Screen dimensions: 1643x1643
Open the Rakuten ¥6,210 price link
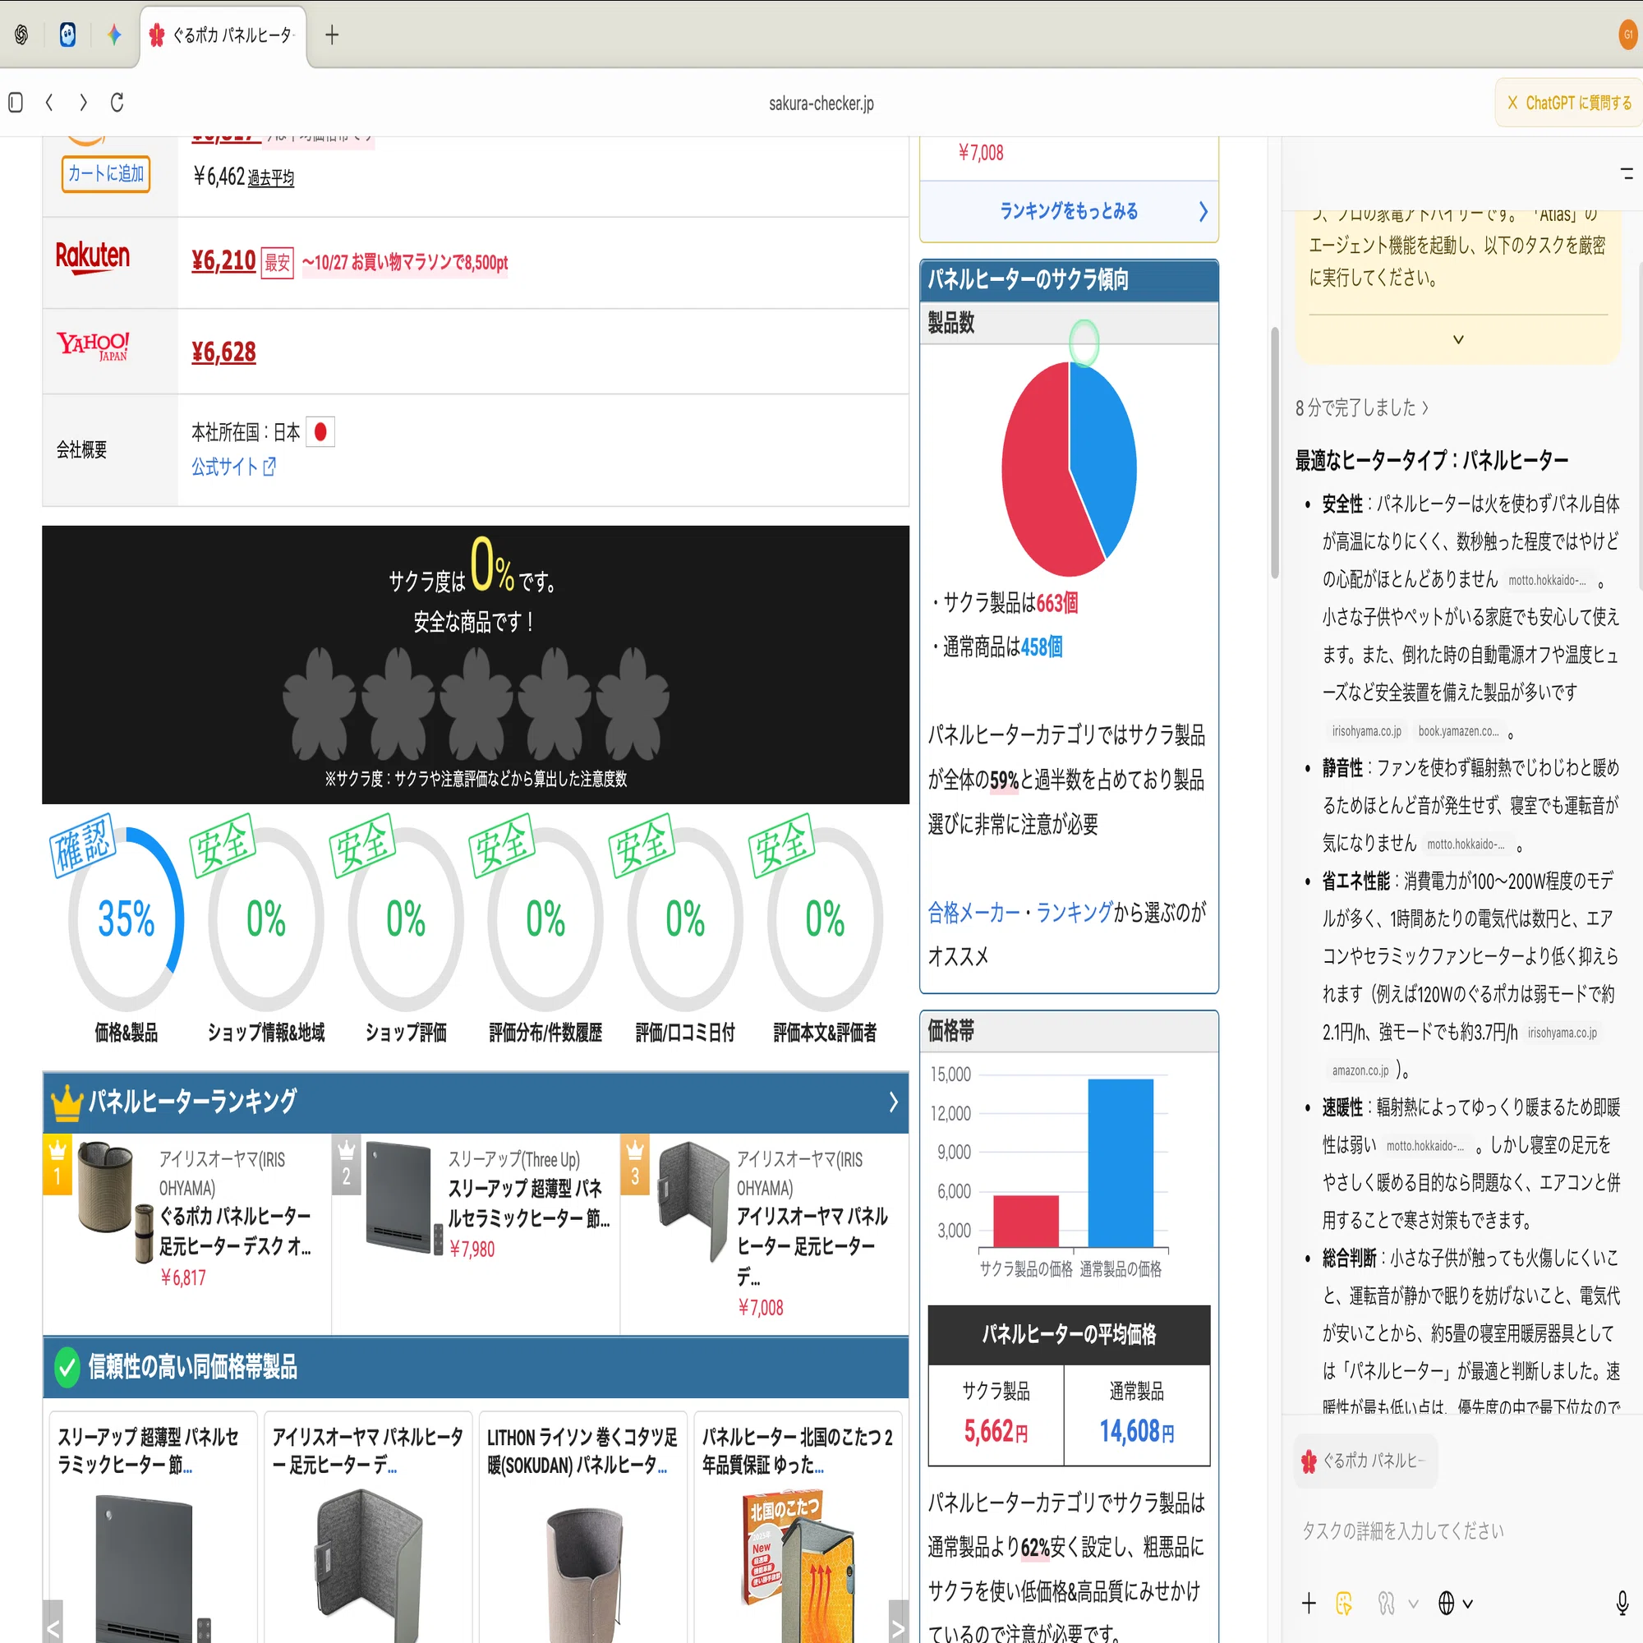click(223, 260)
